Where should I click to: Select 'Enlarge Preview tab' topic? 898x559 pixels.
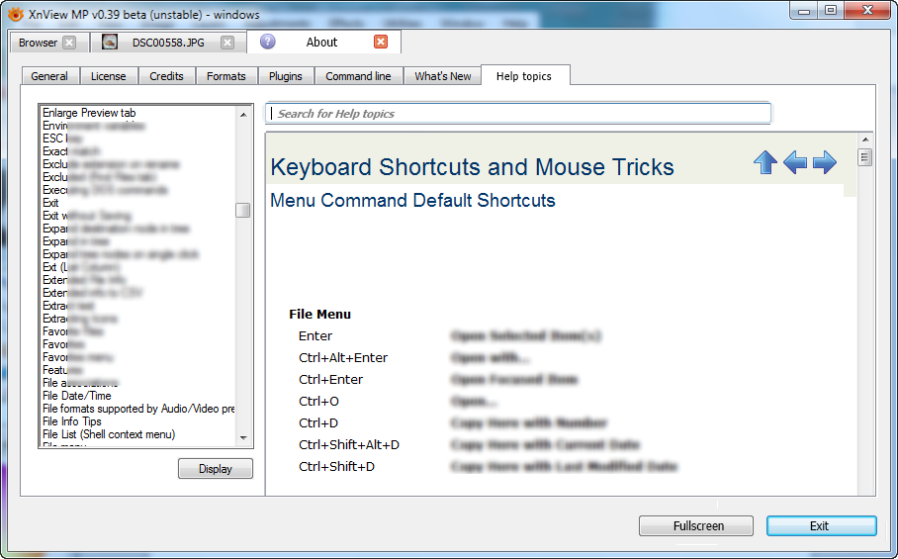click(x=89, y=113)
